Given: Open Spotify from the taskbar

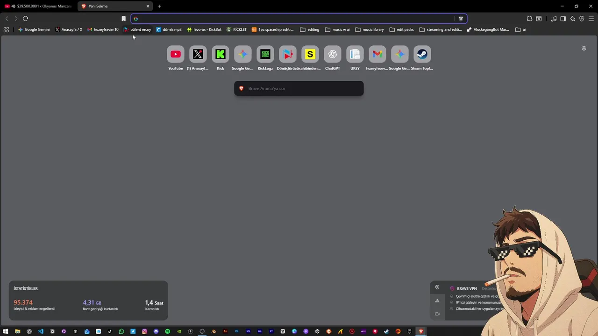Looking at the screenshot, I should coord(167,331).
